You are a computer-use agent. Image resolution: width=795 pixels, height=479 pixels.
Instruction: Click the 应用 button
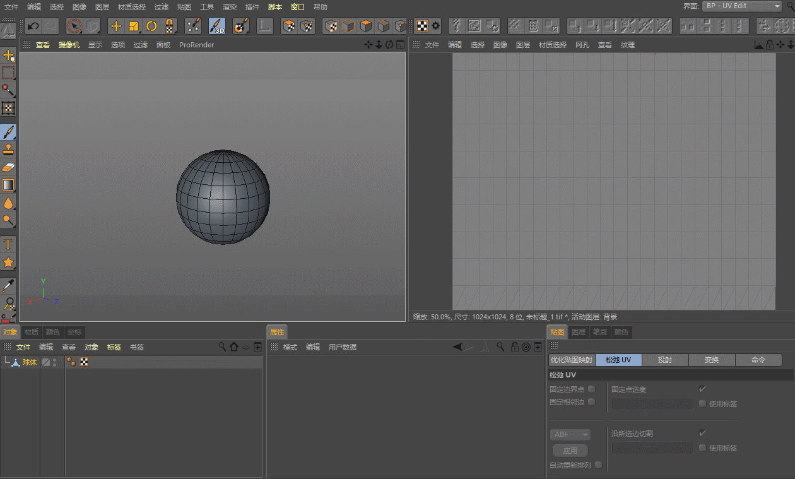[570, 451]
